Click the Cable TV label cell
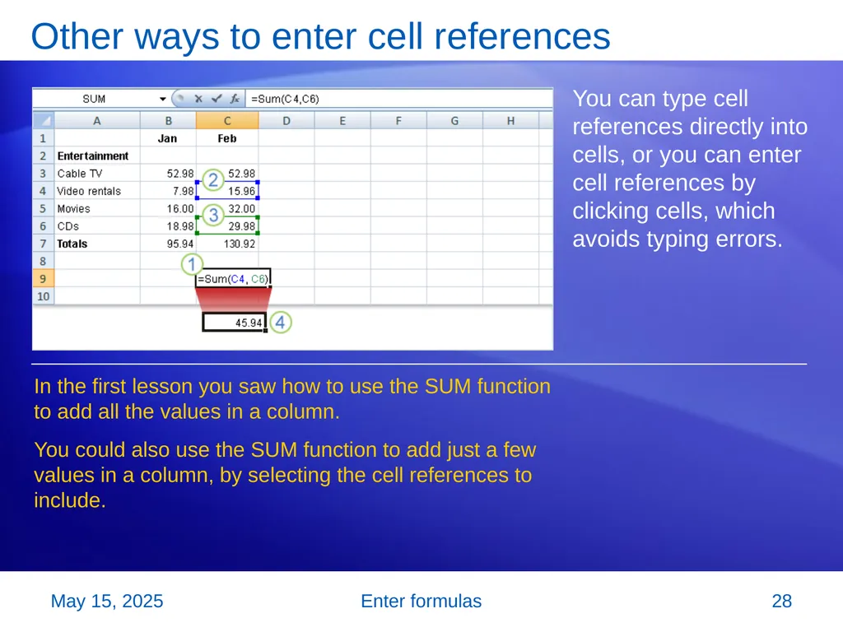The width and height of the screenshot is (843, 632). pyautogui.click(x=97, y=174)
